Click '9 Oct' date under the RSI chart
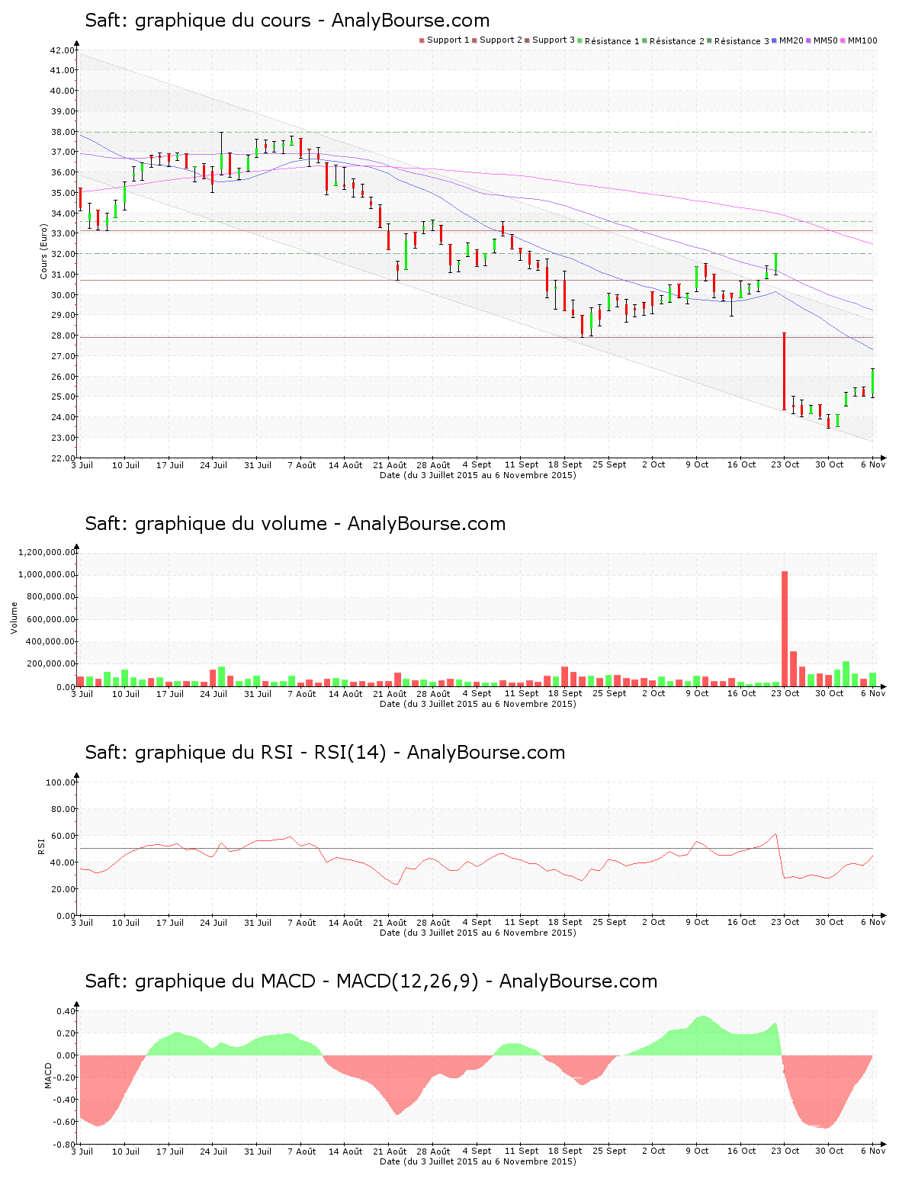Screen dimensions: 915x1182 pyautogui.click(x=697, y=923)
